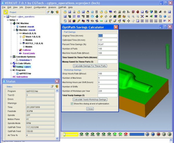Expand the G-Code Offsets node
The image size is (174, 143).
click(11, 63)
